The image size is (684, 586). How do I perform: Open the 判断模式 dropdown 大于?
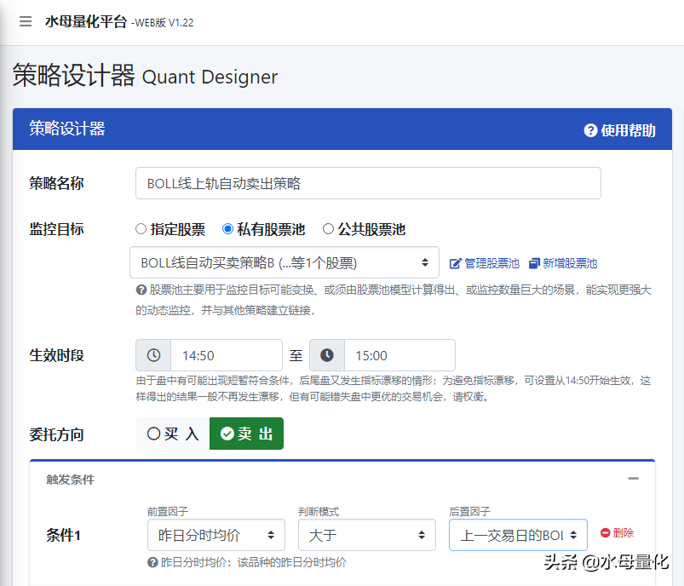[367, 535]
